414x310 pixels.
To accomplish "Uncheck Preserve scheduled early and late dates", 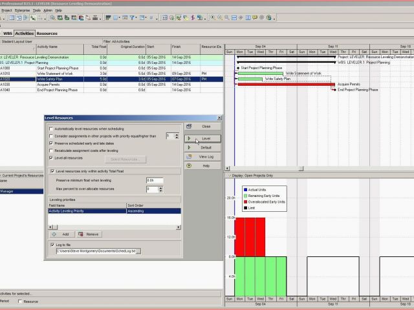I will pos(52,143).
